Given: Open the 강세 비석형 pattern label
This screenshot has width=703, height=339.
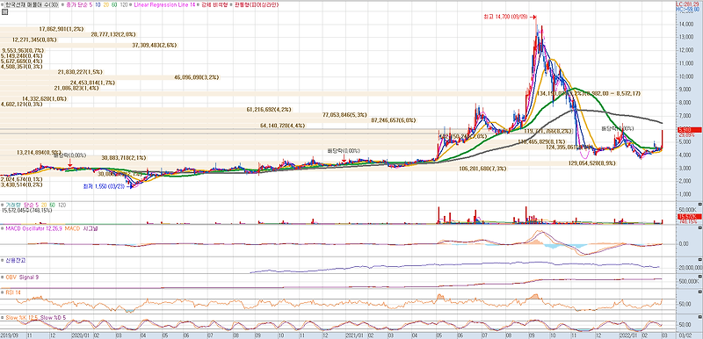Looking at the screenshot, I should (x=214, y=4).
